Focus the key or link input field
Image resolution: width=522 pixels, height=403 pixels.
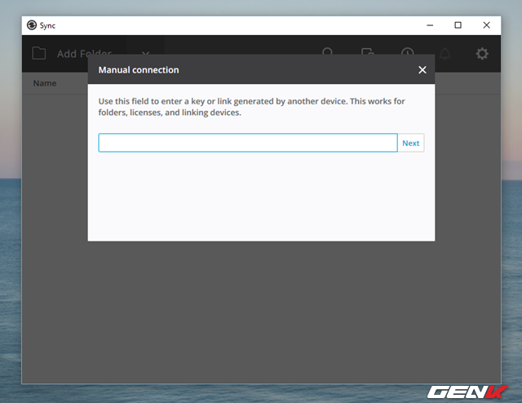pos(248,143)
